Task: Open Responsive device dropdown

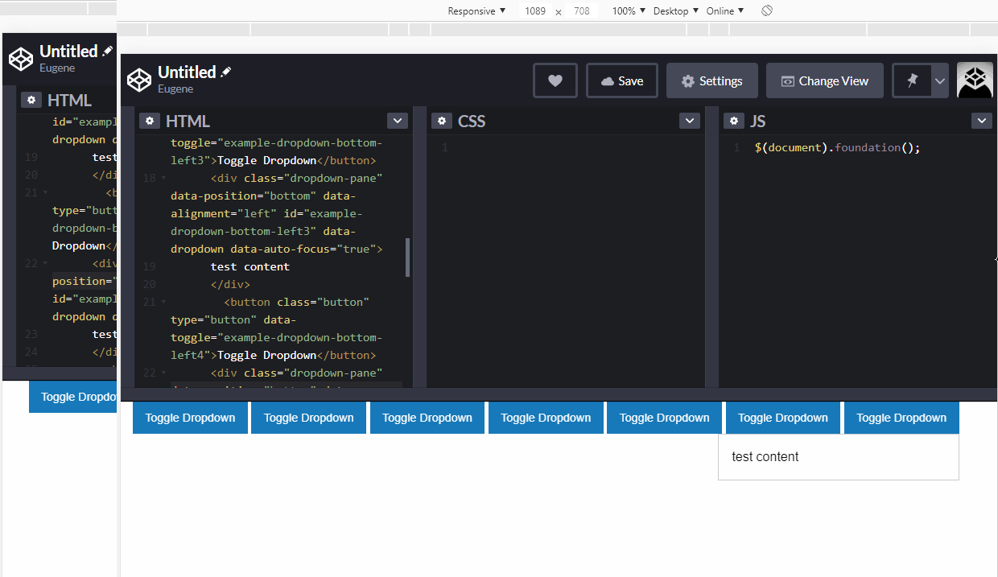Action: (476, 10)
